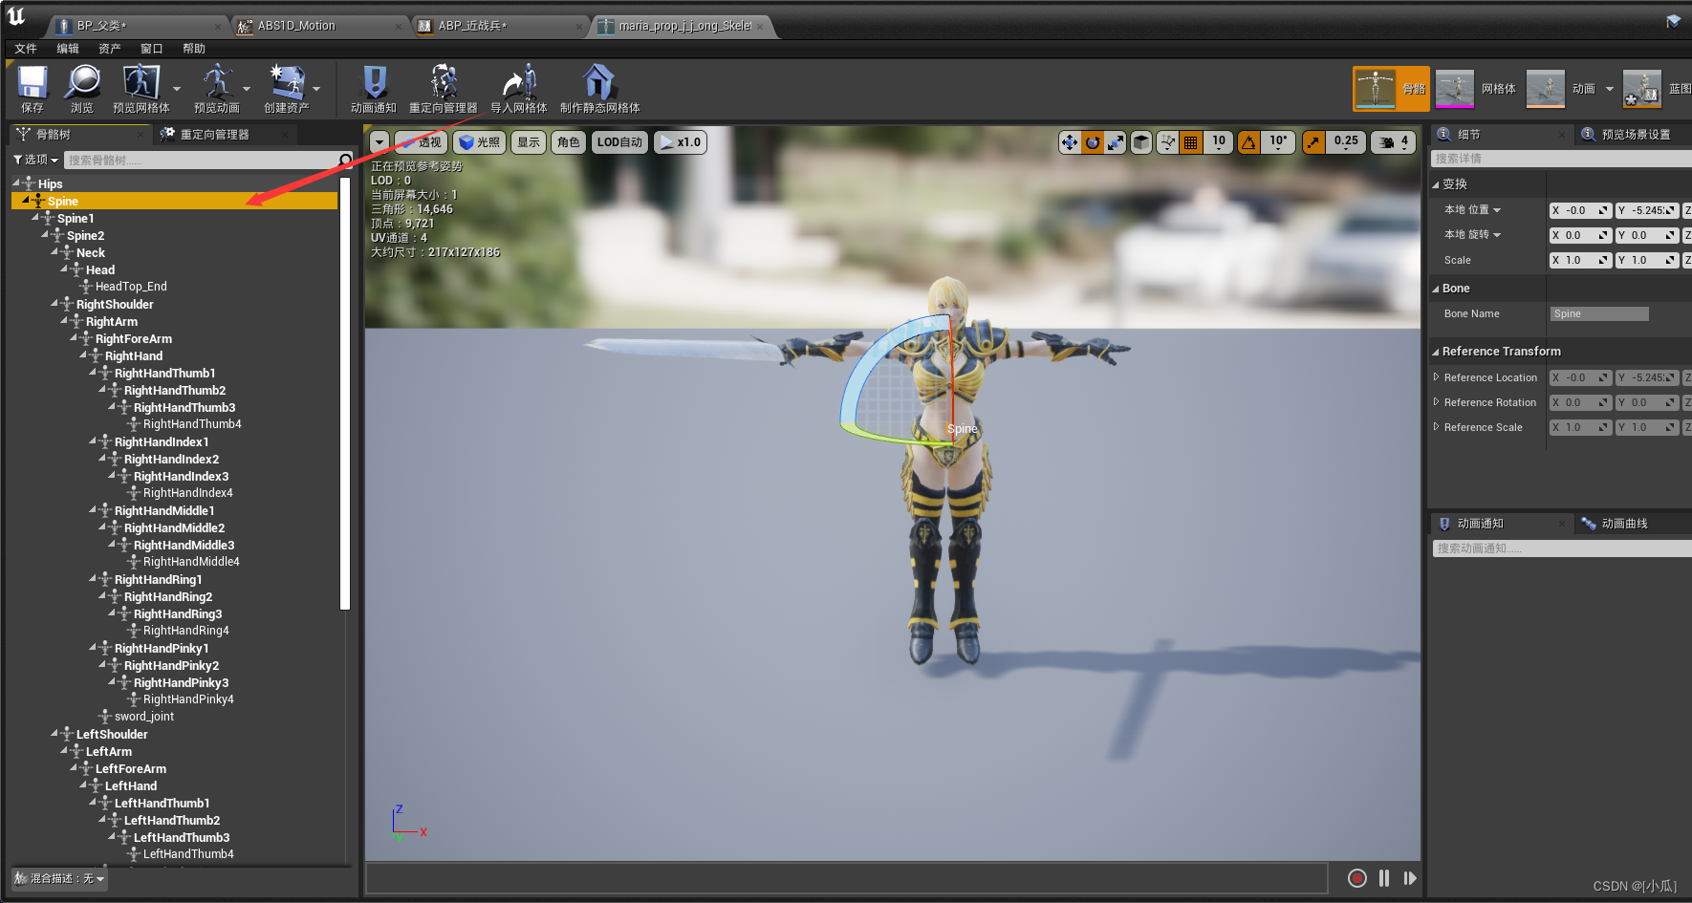Click the record button in the viewport
This screenshot has height=903, width=1692.
point(1356,878)
